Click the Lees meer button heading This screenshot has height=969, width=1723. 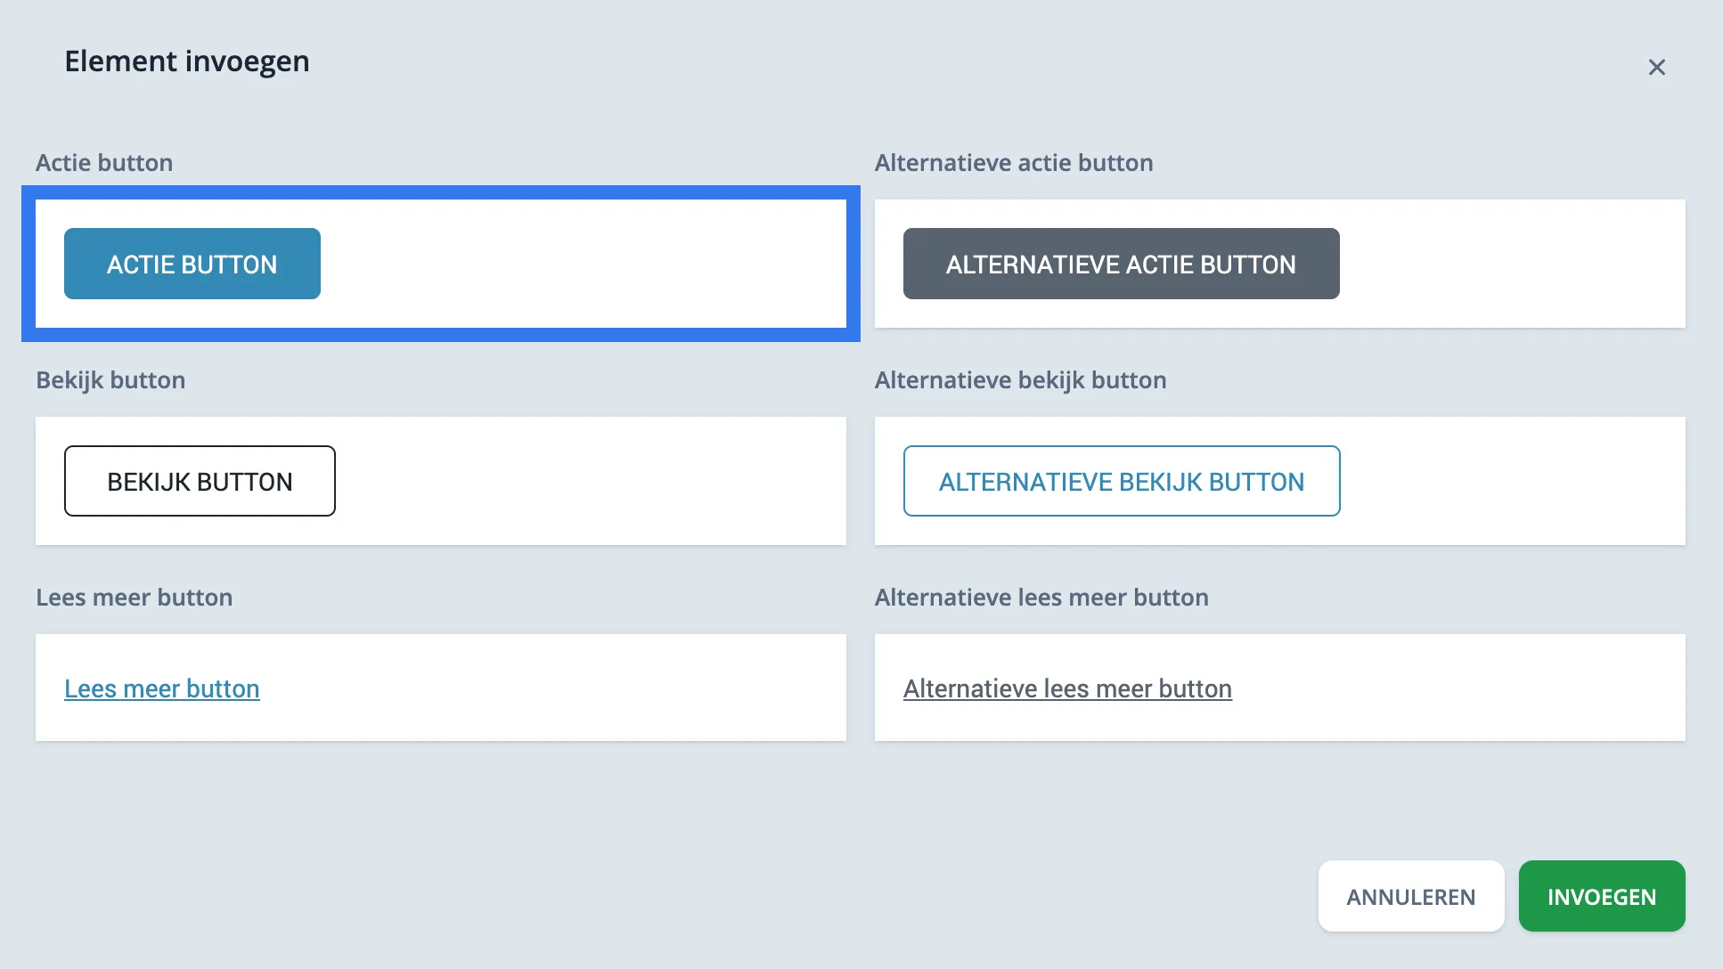[135, 597]
